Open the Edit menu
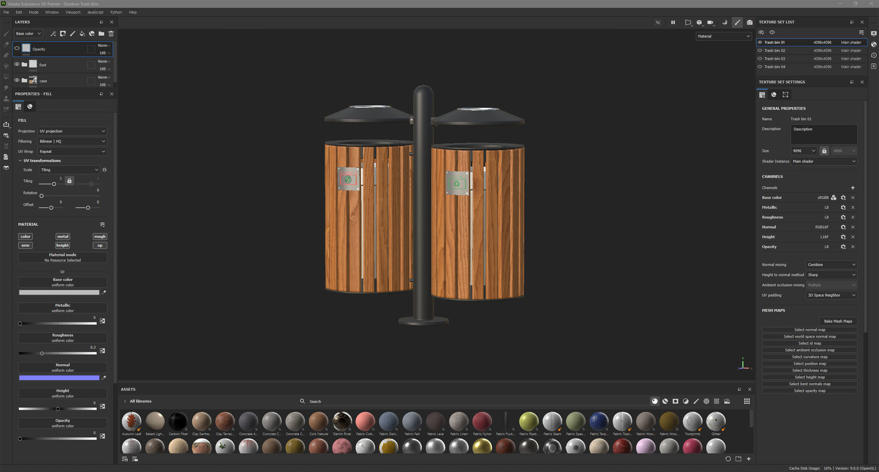879x472 pixels. pos(19,12)
